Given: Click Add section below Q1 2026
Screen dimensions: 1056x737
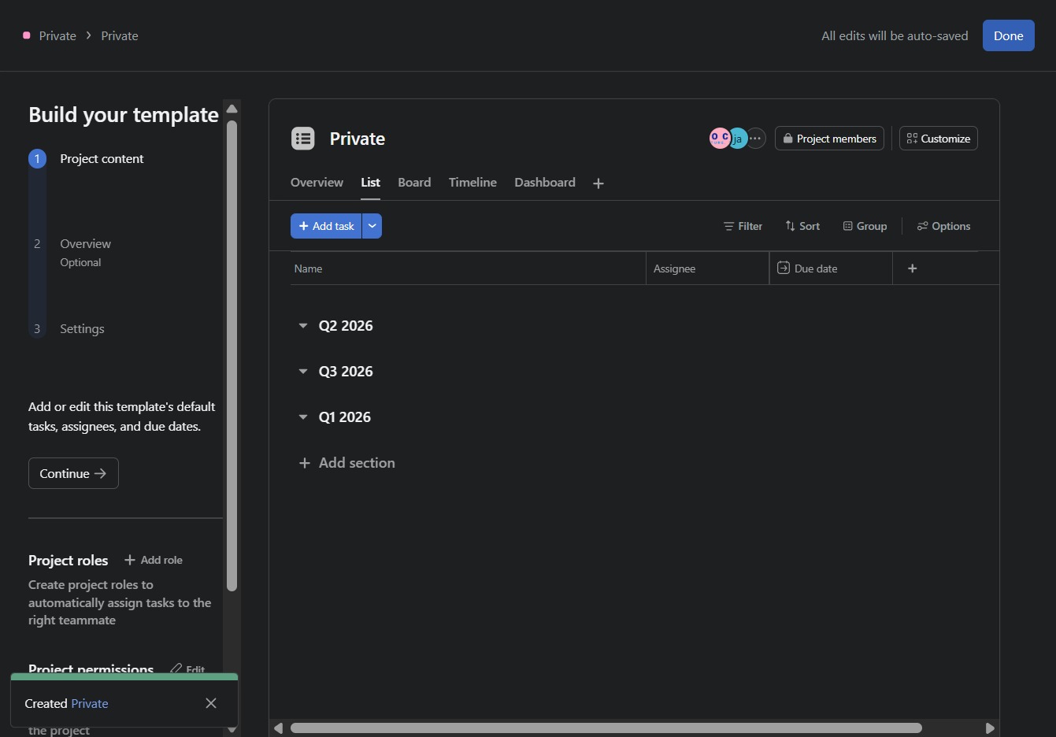Looking at the screenshot, I should click(347, 463).
